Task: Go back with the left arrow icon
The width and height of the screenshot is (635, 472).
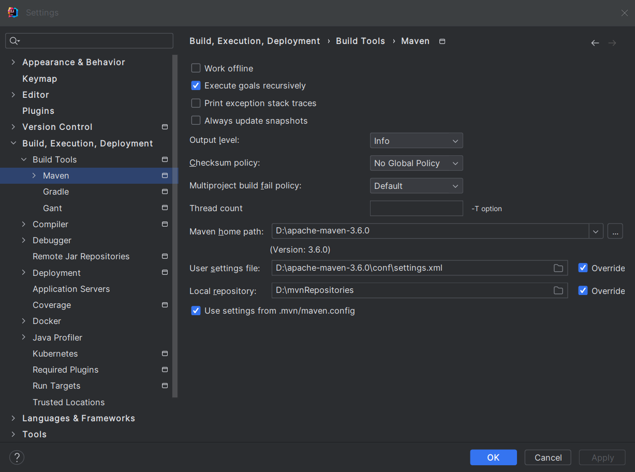Action: (595, 43)
